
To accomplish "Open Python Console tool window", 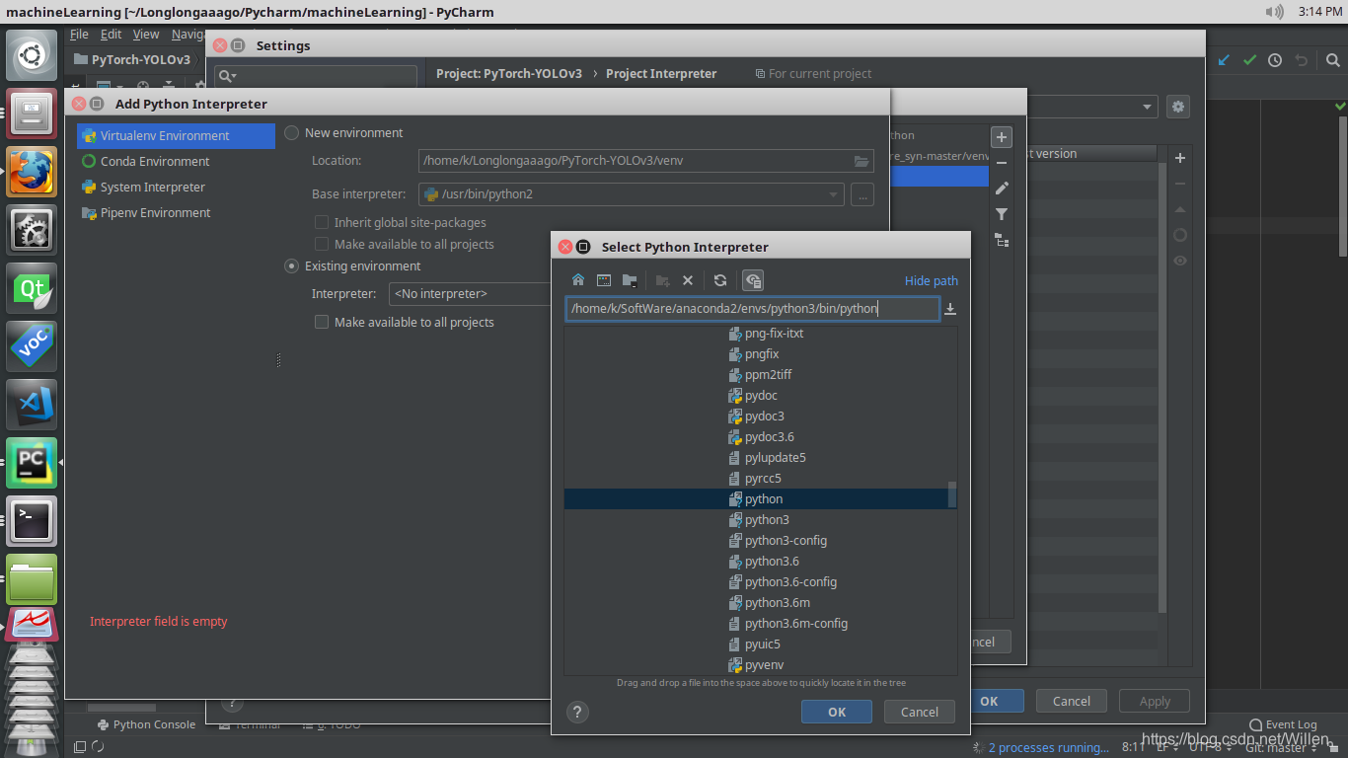I will [145, 724].
